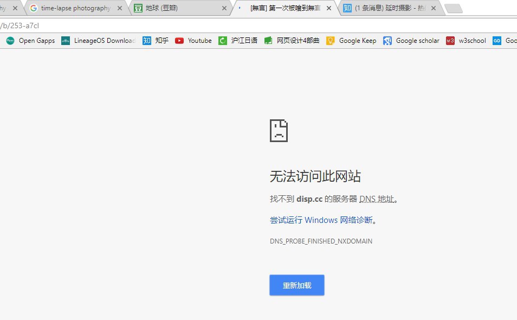The height and width of the screenshot is (320, 517).
Task: Open the Google scholar bookmark
Action: pos(411,41)
